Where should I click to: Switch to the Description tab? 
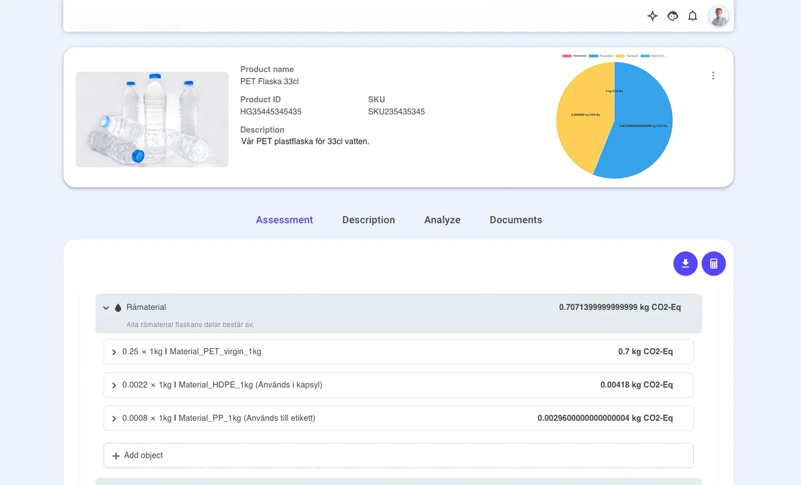[368, 220]
